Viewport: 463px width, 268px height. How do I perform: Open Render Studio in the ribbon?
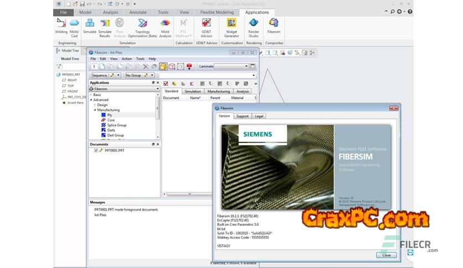[x=253, y=26]
